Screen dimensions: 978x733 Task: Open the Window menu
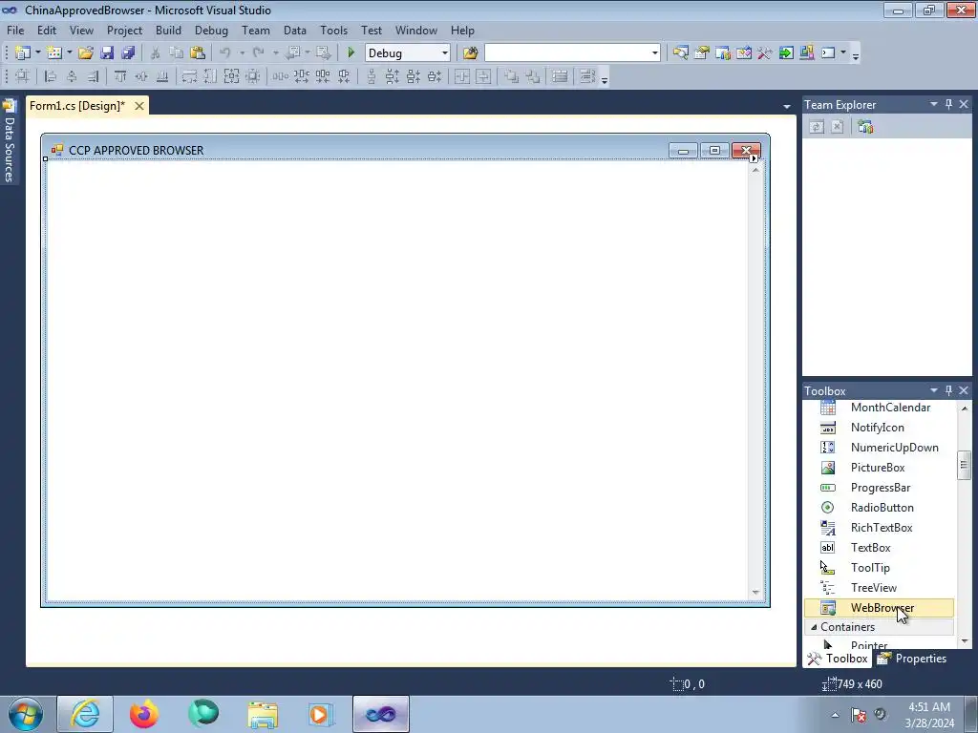point(416,30)
